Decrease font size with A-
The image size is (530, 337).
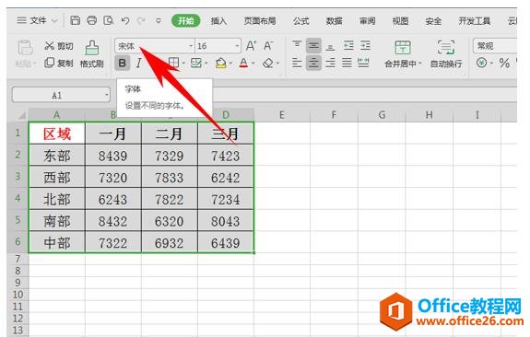268,46
